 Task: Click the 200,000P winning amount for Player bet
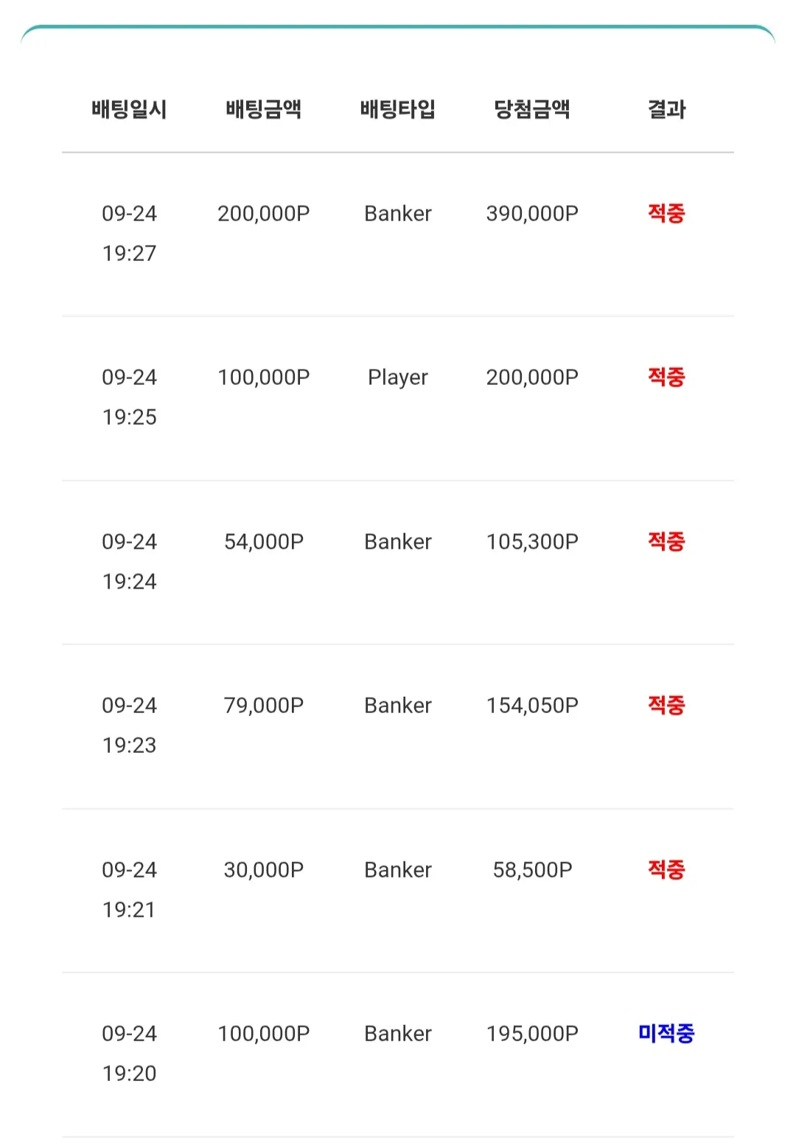tap(532, 378)
